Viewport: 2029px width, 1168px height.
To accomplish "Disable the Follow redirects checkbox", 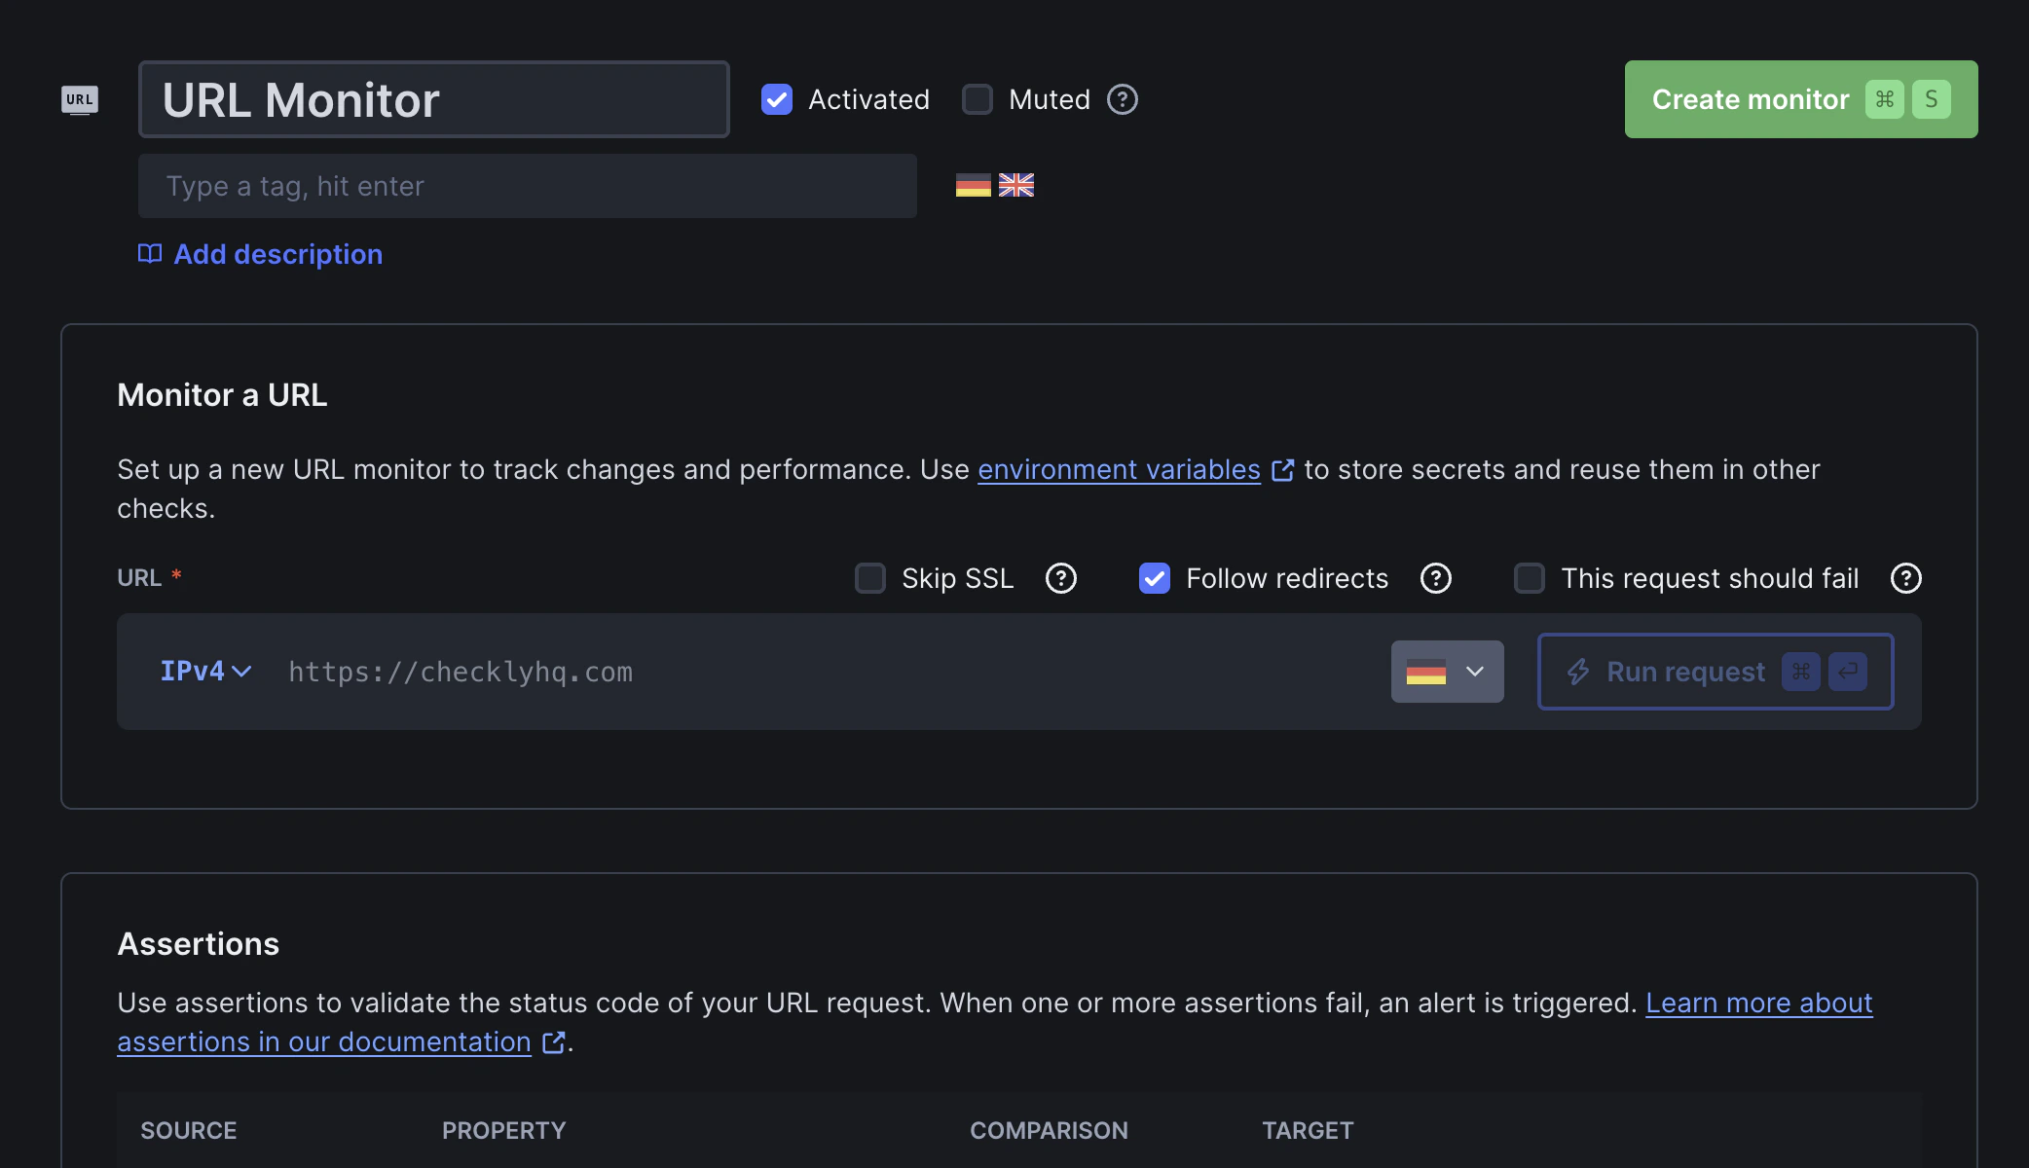I will tap(1154, 578).
